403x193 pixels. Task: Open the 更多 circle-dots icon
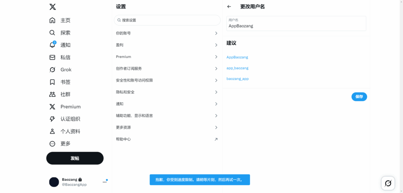coord(52,144)
